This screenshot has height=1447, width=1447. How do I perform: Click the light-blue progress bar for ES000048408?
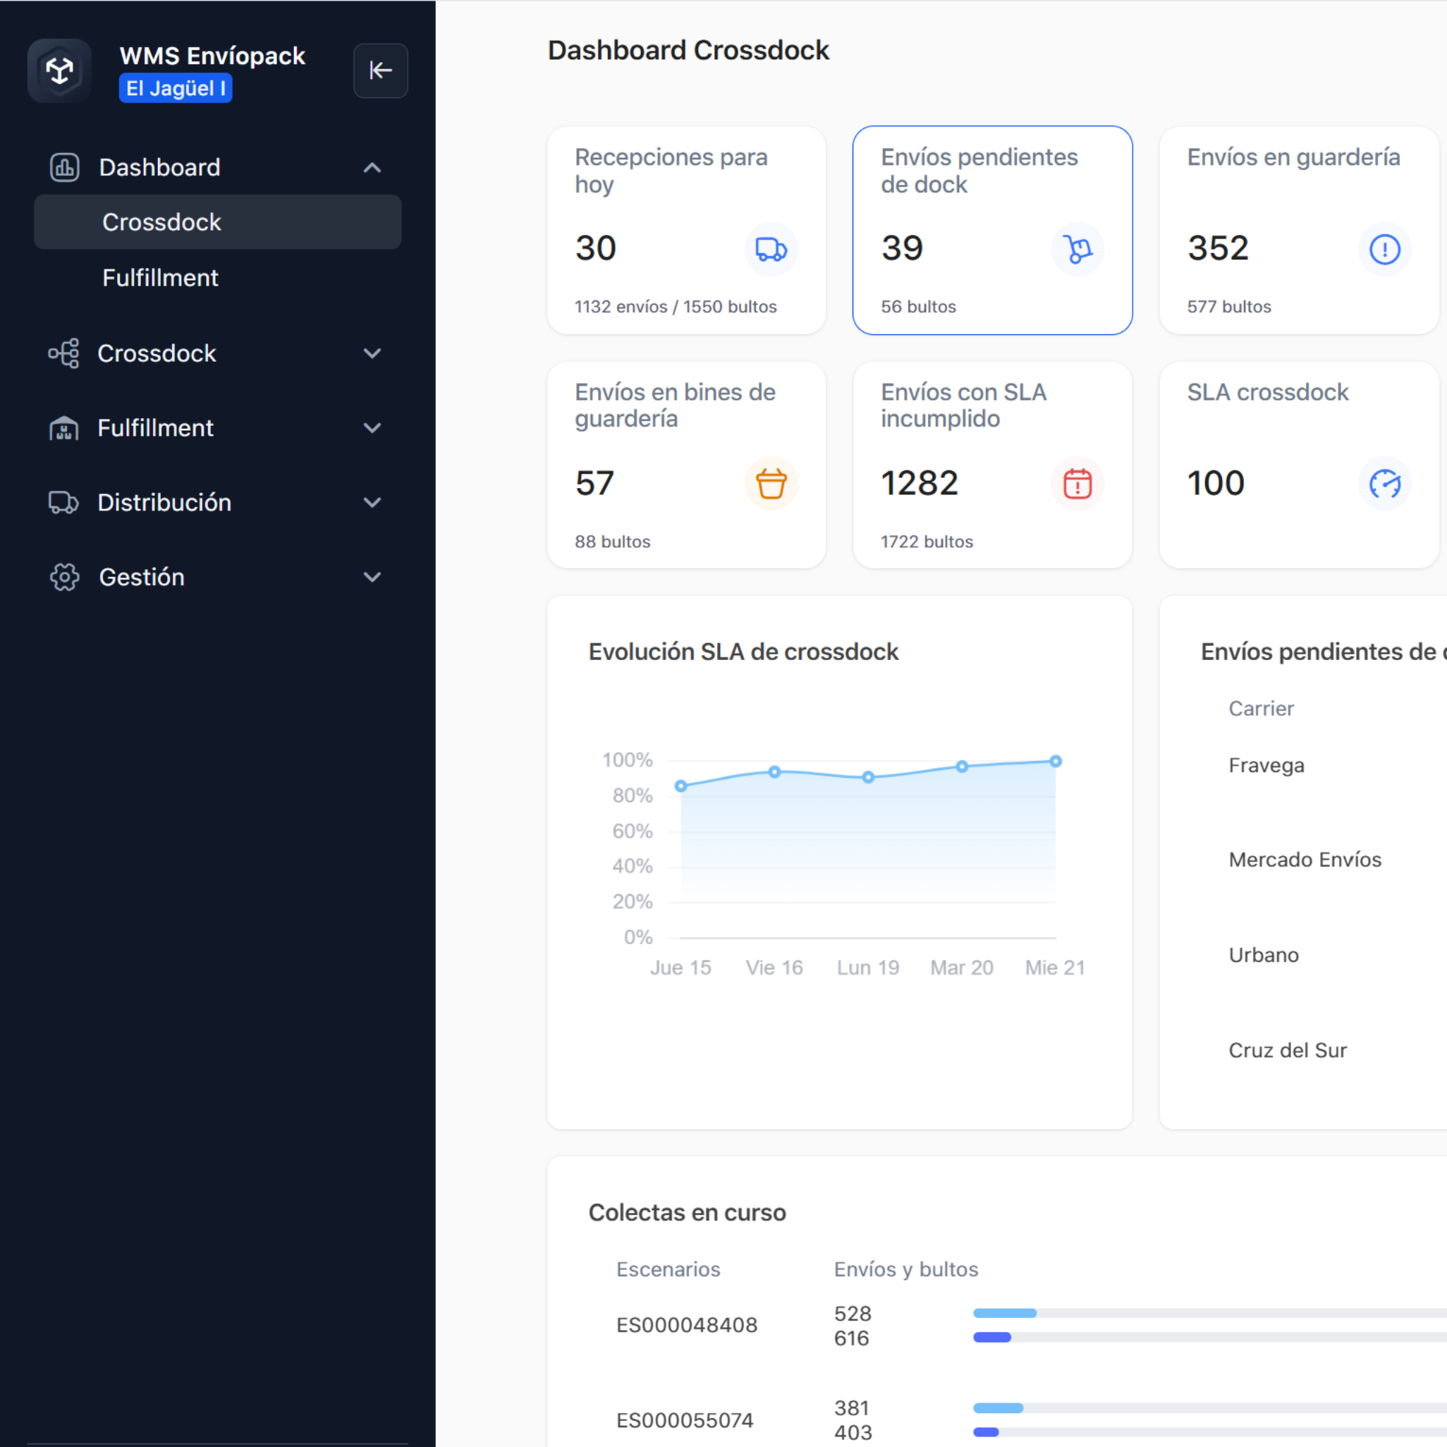[x=1004, y=1313]
